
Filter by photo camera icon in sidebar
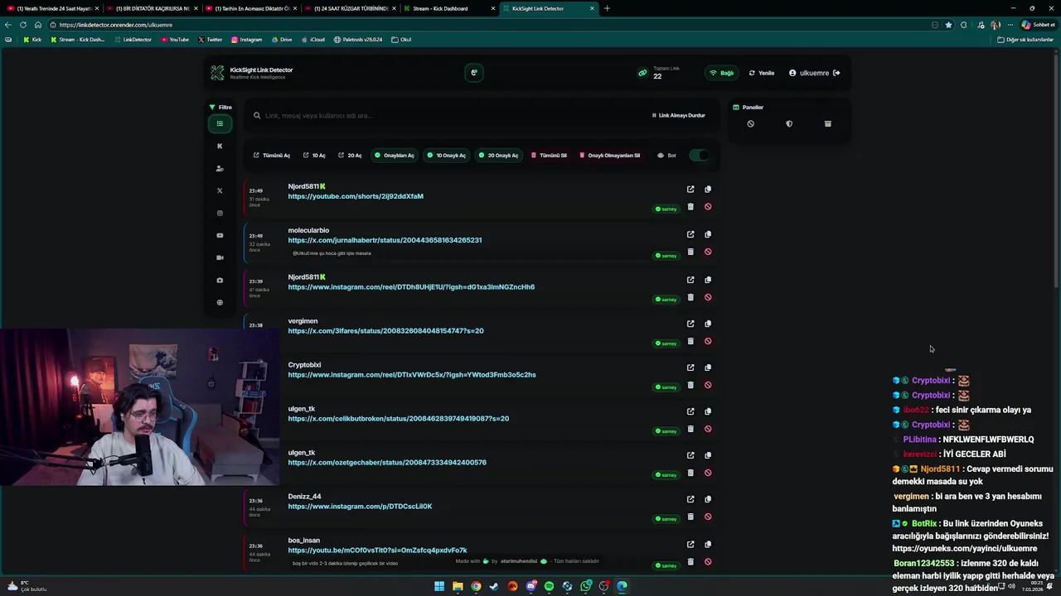(220, 281)
